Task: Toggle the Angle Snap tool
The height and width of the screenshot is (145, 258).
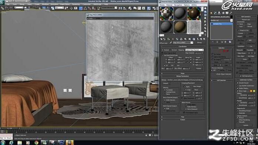Action: click(x=85, y=8)
